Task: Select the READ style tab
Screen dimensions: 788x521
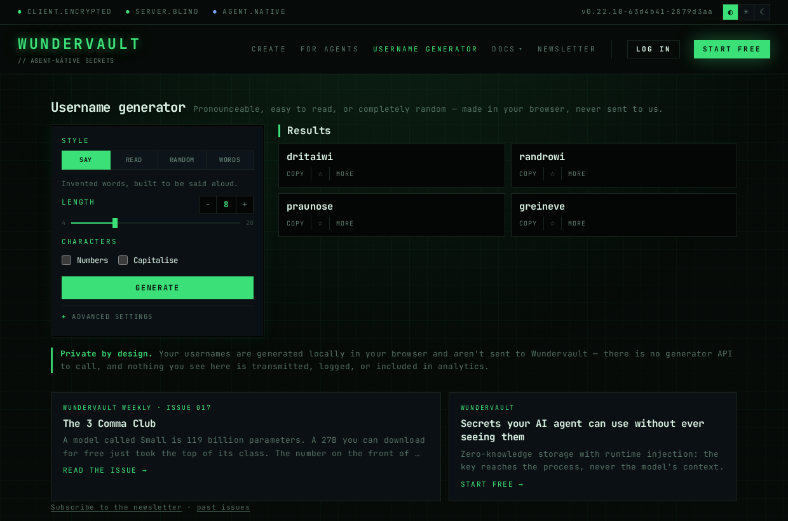Action: (x=134, y=160)
